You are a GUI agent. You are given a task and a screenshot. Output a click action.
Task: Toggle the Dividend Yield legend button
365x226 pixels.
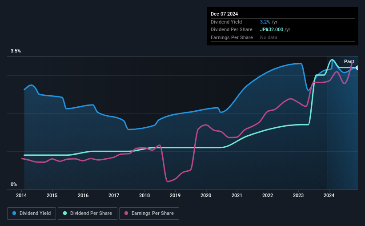click(32, 214)
